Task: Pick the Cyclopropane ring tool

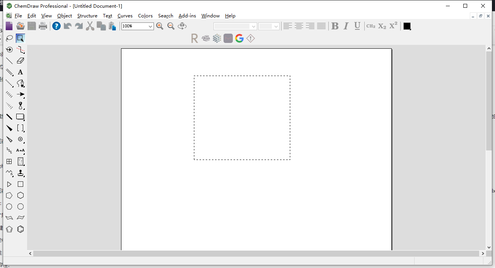Action: coord(9,184)
